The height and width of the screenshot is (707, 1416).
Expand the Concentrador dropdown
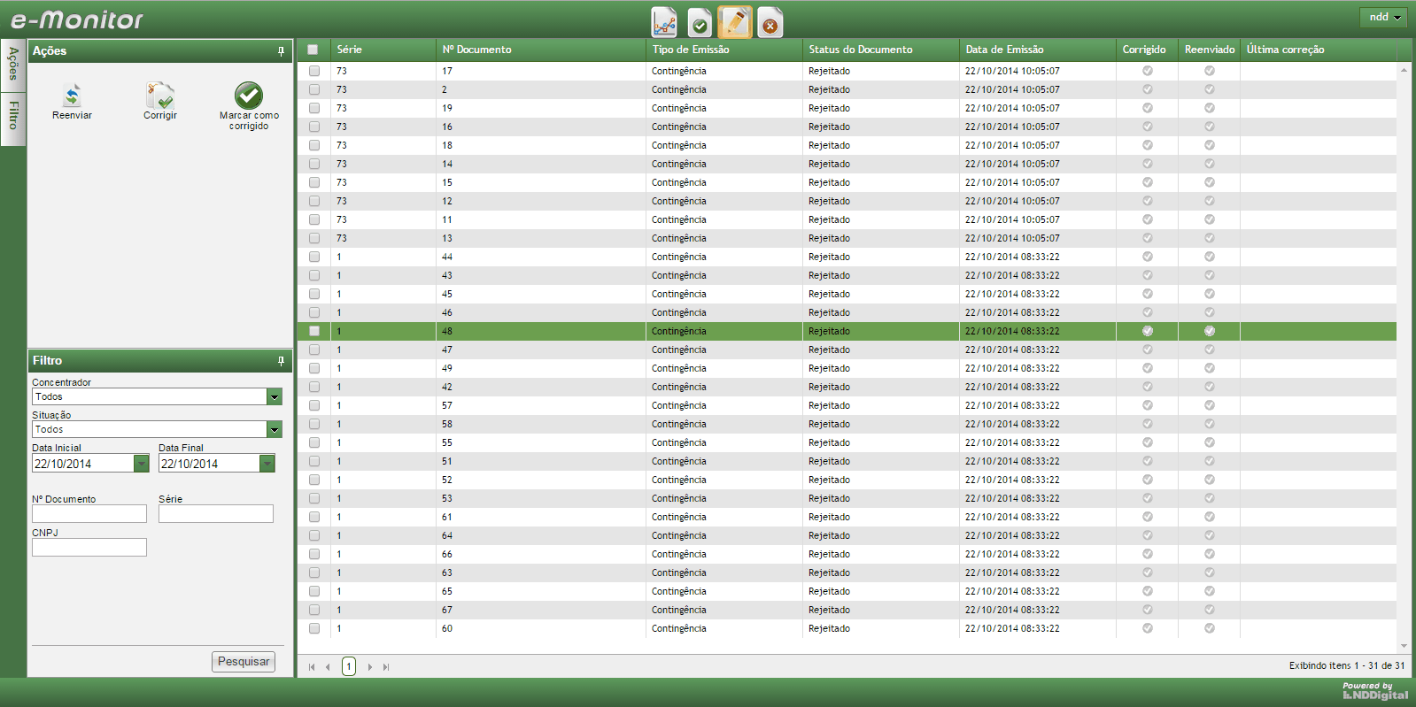point(275,397)
